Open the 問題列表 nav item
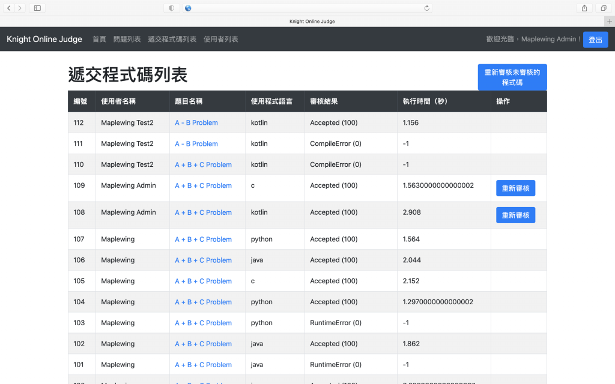 coord(127,39)
